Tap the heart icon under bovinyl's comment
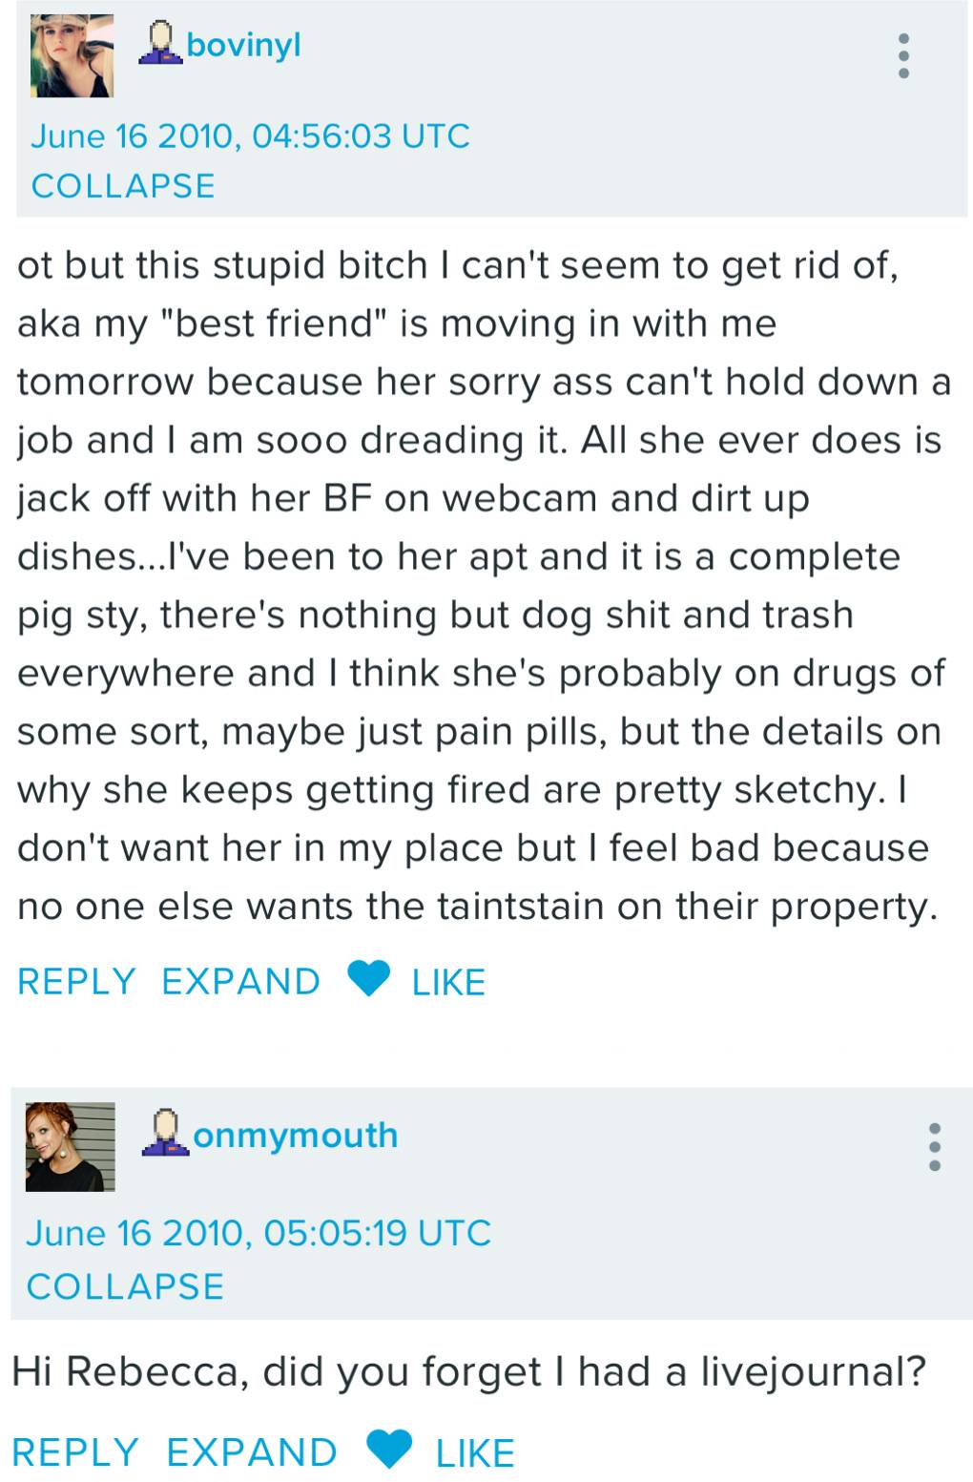The width and height of the screenshot is (973, 1482). tap(368, 979)
